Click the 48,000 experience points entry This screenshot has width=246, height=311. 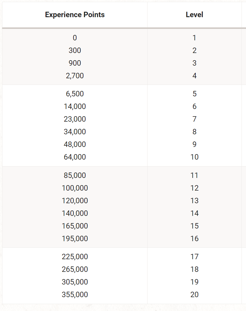click(75, 145)
